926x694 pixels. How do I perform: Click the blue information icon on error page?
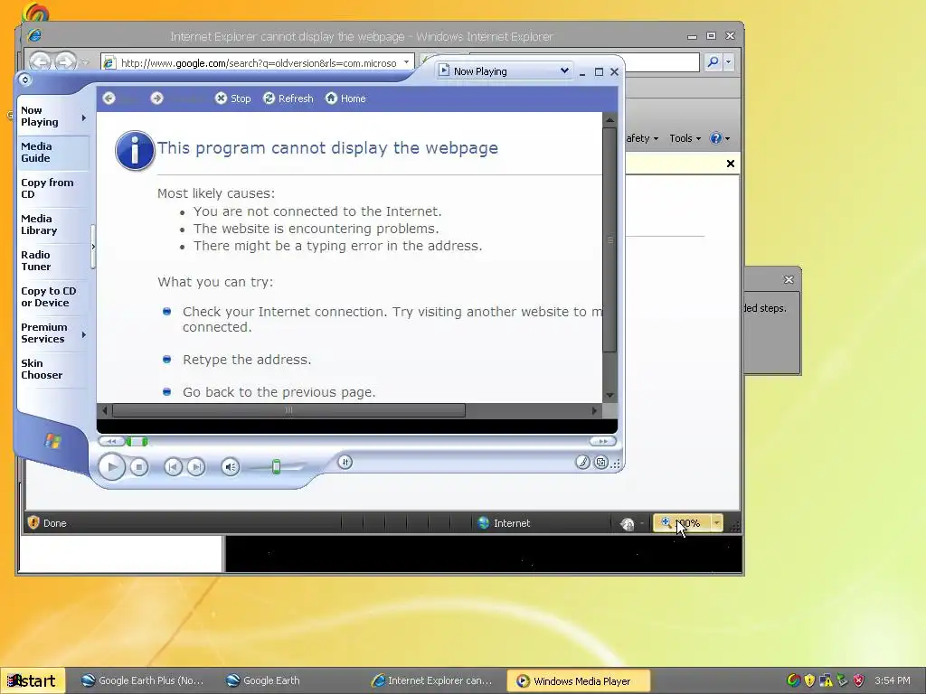pyautogui.click(x=135, y=150)
